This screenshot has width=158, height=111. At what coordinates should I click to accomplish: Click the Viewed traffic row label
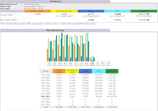(x=7, y=15)
